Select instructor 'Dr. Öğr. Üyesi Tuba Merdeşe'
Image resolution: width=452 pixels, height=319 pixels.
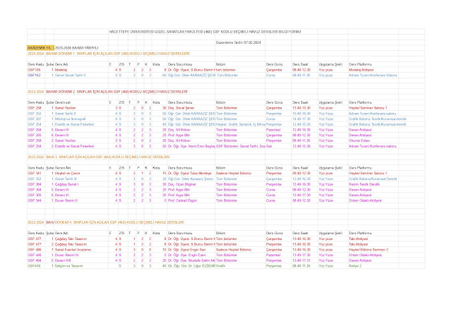pyautogui.click(x=190, y=173)
